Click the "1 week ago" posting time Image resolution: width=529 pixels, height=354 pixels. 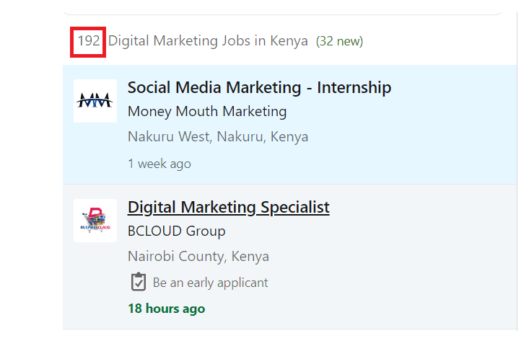click(x=159, y=164)
